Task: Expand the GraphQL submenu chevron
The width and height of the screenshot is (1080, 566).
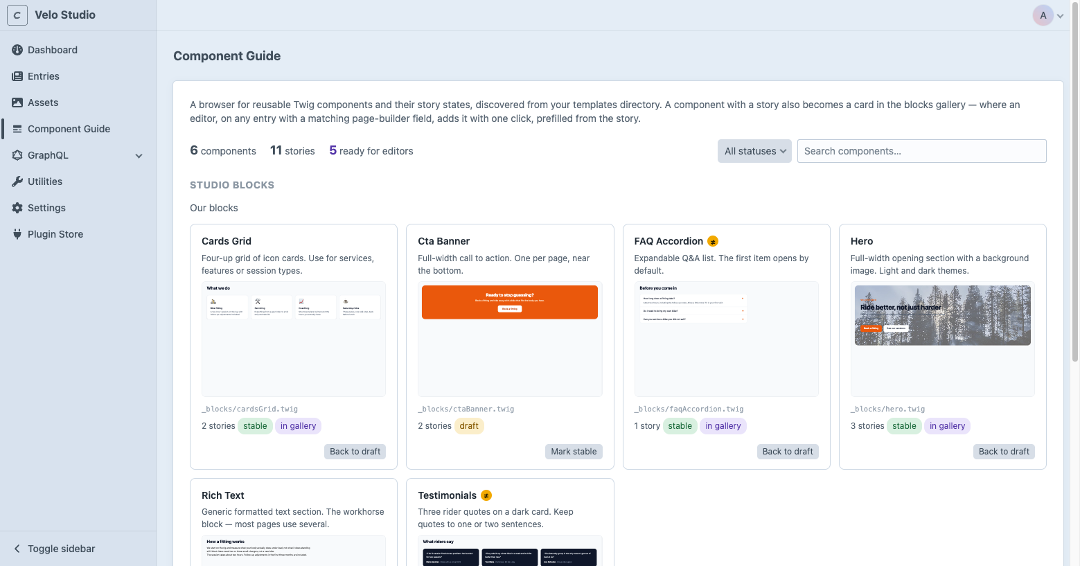Action: click(139, 156)
